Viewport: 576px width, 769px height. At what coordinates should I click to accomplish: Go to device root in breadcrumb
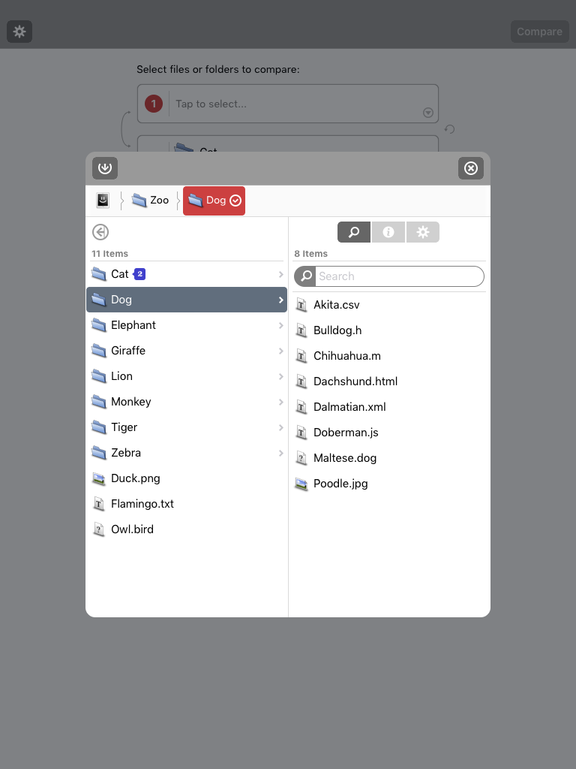tap(103, 200)
